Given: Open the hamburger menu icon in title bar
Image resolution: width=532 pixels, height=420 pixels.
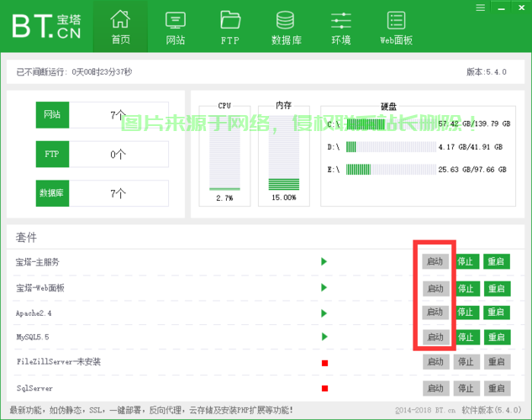Looking at the screenshot, I should [x=480, y=8].
